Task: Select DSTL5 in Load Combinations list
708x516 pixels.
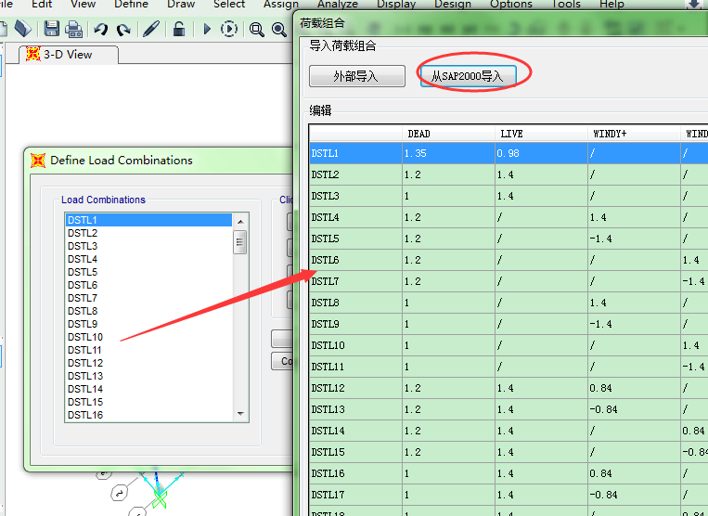Action: (83, 272)
